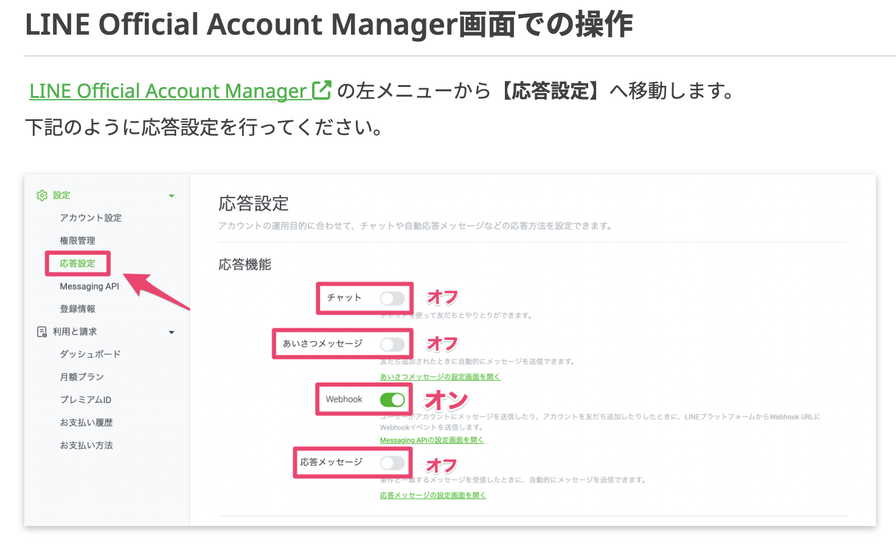The image size is (896, 543).
Task: Select 応答設定 in the sidebar menu
Action: click(75, 263)
